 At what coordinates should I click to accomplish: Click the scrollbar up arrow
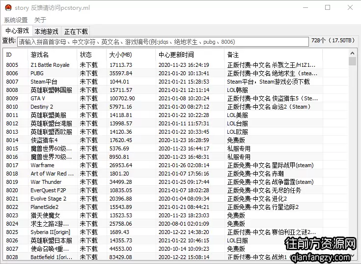(x=352, y=53)
